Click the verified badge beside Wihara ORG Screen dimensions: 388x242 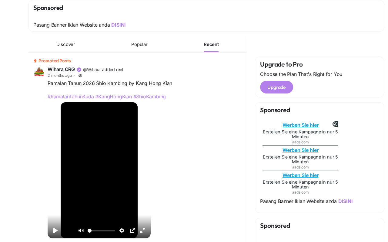(x=79, y=70)
